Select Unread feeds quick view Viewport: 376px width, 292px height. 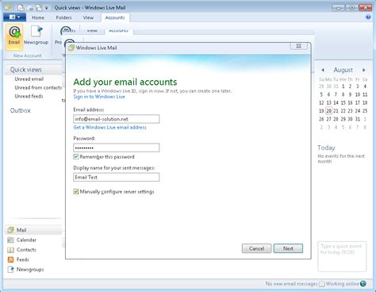point(29,96)
